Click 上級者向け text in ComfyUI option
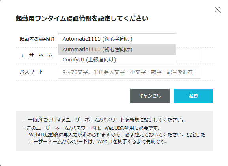 coord(101,60)
